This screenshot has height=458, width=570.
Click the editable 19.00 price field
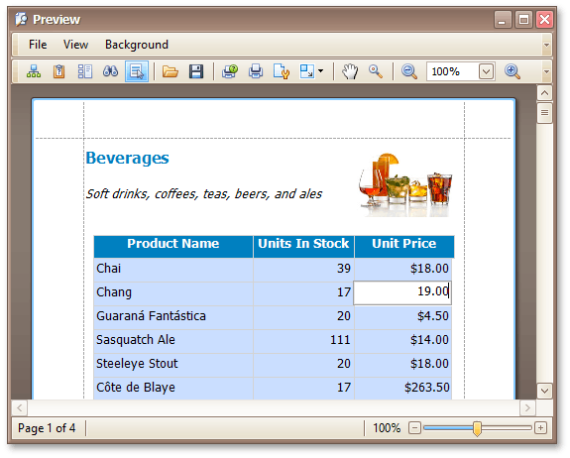402,292
